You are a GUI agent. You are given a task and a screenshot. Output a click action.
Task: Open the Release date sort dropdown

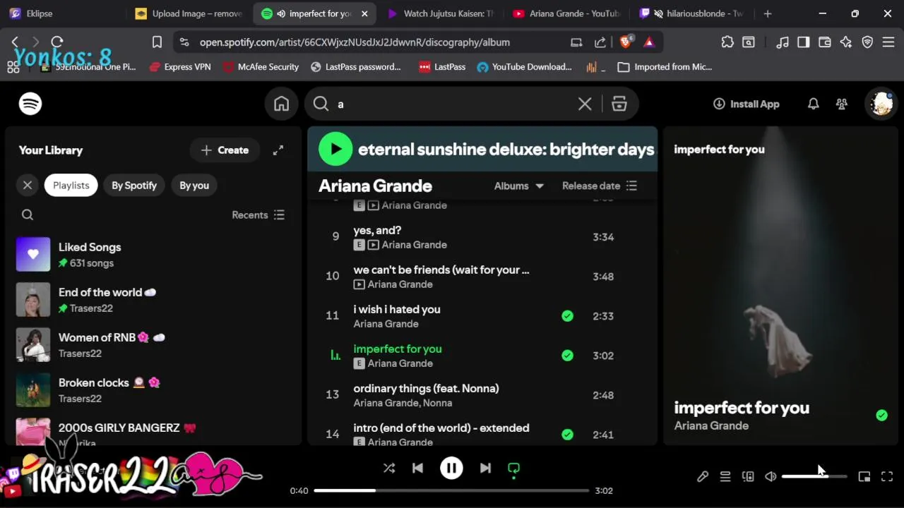(600, 186)
